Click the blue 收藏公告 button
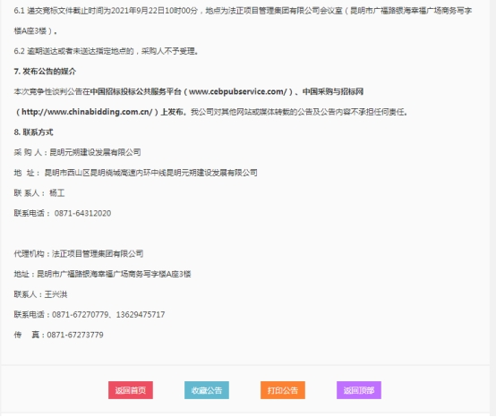The image size is (496, 417). pos(207,390)
